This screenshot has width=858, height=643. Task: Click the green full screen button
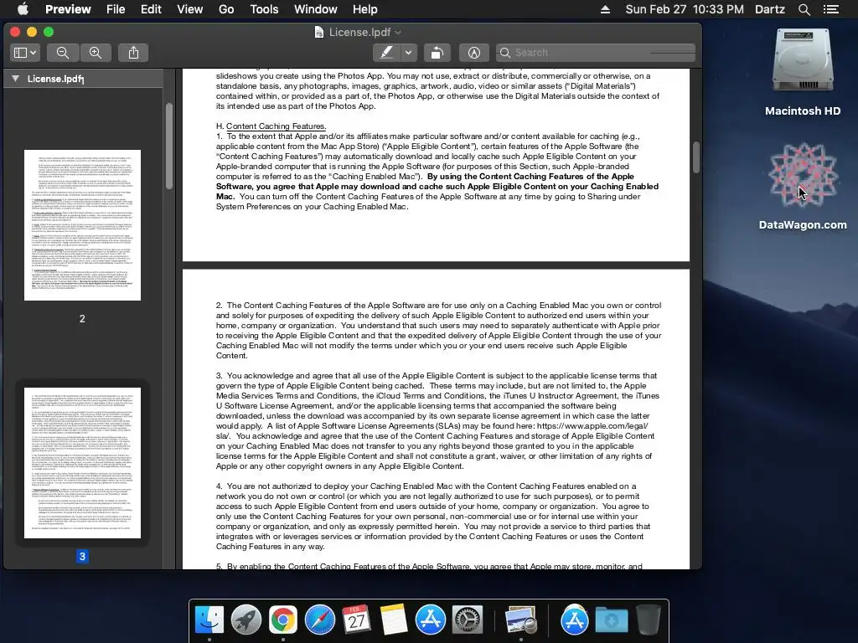pos(49,32)
